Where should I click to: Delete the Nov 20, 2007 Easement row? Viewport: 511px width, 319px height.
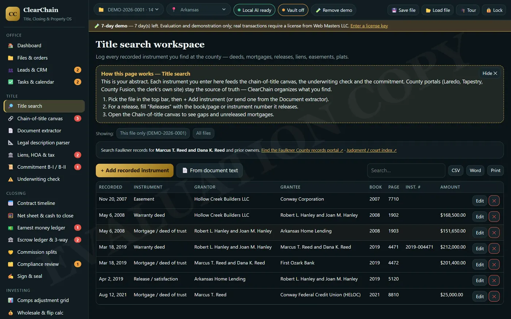[x=494, y=201]
